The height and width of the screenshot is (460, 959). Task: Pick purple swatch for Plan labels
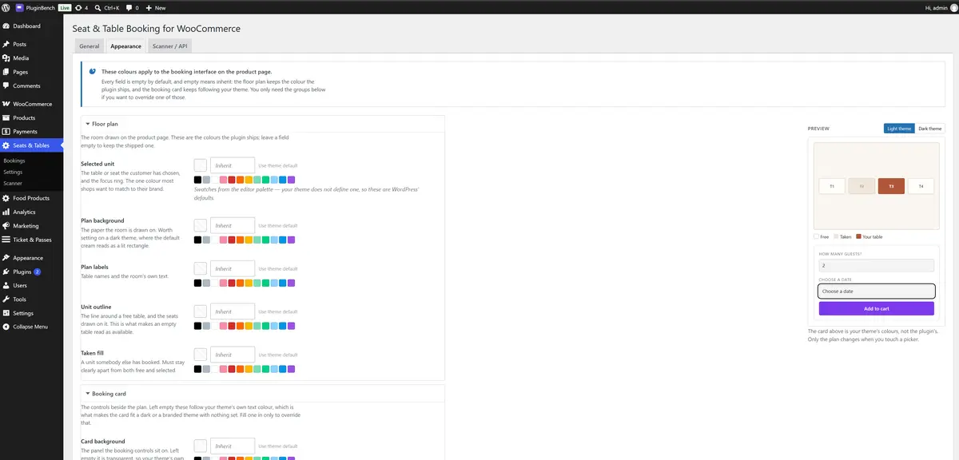point(291,283)
